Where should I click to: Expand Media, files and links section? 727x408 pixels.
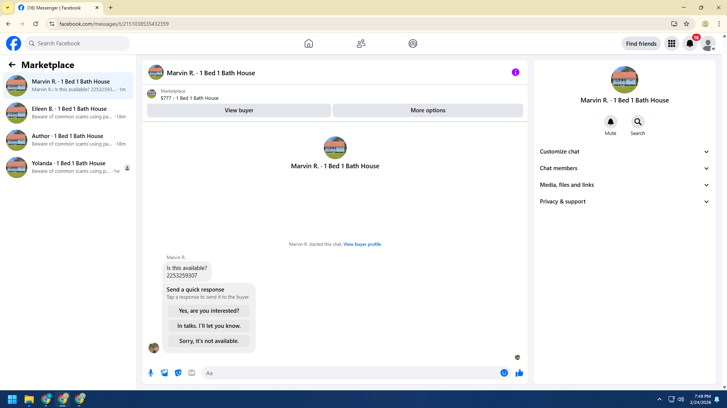point(624,185)
